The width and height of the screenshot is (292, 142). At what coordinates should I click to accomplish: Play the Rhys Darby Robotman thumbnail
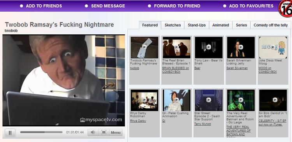(144, 100)
